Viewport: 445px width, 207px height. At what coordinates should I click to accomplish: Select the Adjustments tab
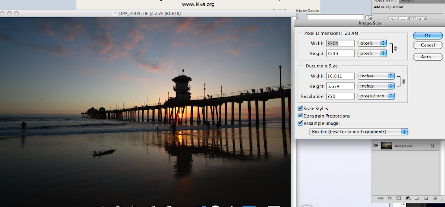tap(385, 1)
